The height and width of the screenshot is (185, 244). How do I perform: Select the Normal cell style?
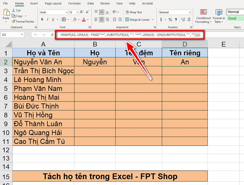(x=235, y=12)
